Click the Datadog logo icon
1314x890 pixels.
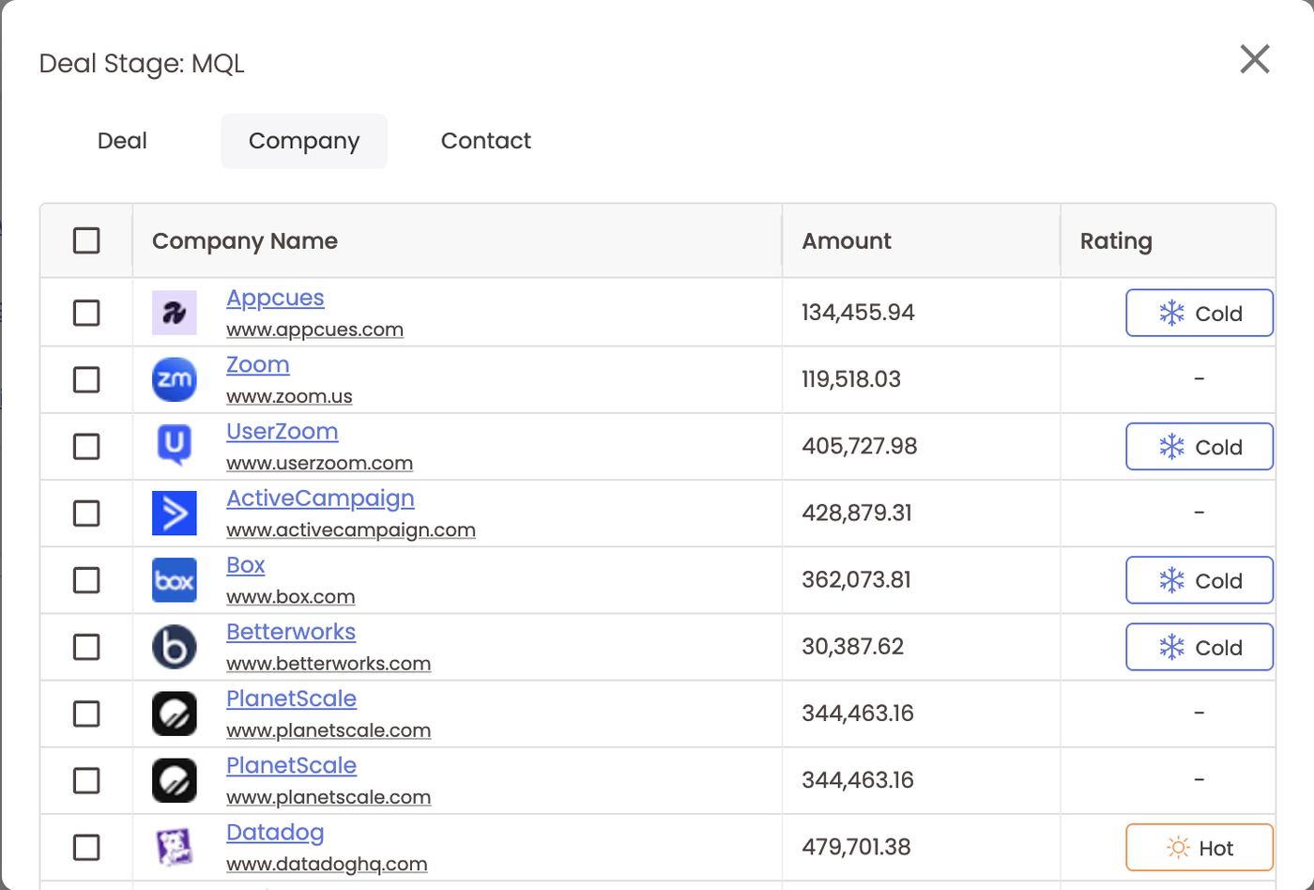(x=175, y=847)
